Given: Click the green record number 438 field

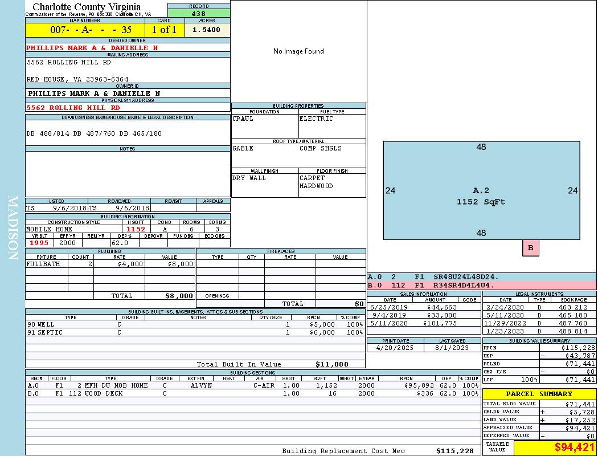Looking at the screenshot, I should [x=199, y=13].
